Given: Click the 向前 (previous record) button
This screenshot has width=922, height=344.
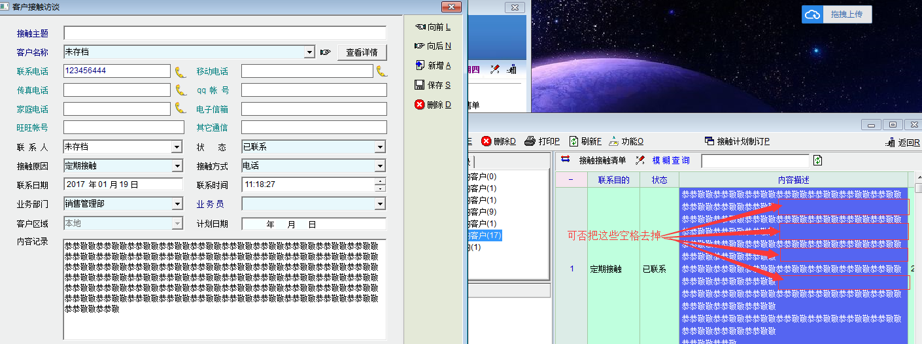Looking at the screenshot, I should click(433, 27).
